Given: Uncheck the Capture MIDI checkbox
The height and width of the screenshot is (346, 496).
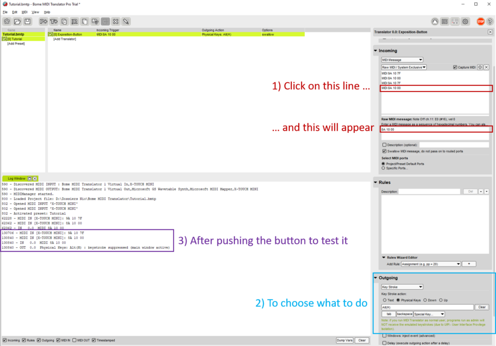Looking at the screenshot, I should (x=455, y=67).
